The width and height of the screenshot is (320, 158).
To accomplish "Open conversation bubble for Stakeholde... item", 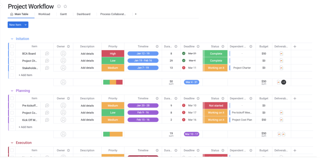I will [47, 68].
